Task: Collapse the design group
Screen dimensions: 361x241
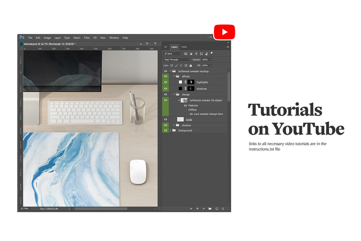Action: pos(174,95)
